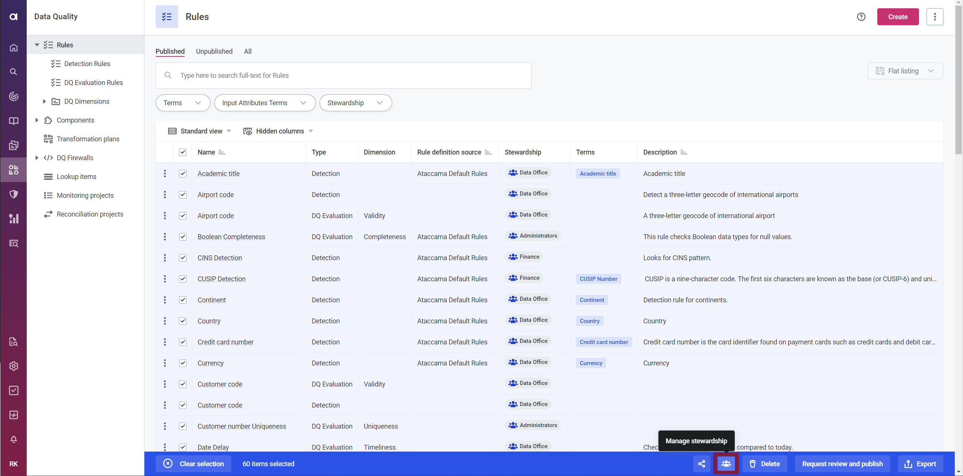963x476 pixels.
Task: Toggle the select-all checkbox in header row
Action: [182, 152]
